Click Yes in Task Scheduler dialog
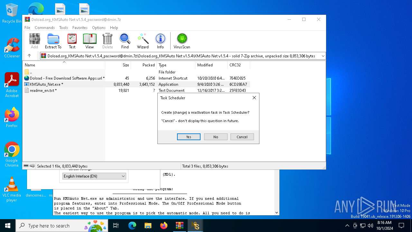Viewport: 412px width, 232px height. coord(189,137)
